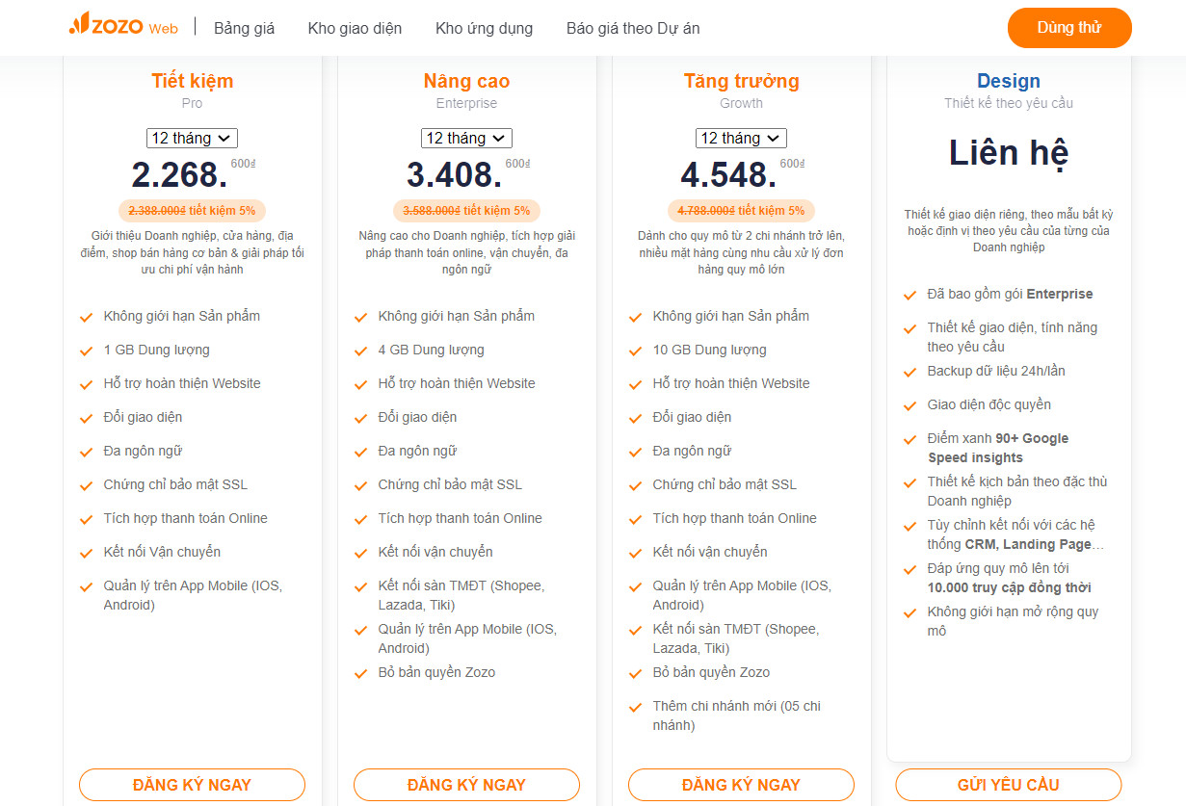Viewport: 1186px width, 806px height.
Task: Open the 12 tháng dropdown in Nâng cao plan
Action: coord(466,139)
